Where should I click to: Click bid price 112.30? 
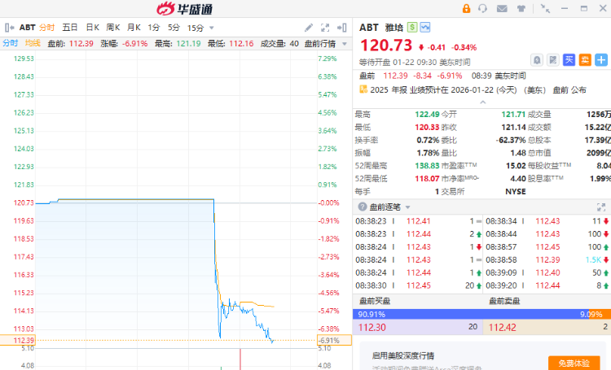click(x=372, y=328)
